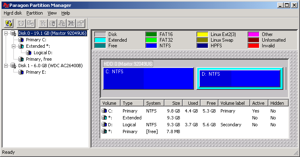Click the Extended cyan legend swatch
Viewport: 300px width, 157px height.
[x=100, y=40]
